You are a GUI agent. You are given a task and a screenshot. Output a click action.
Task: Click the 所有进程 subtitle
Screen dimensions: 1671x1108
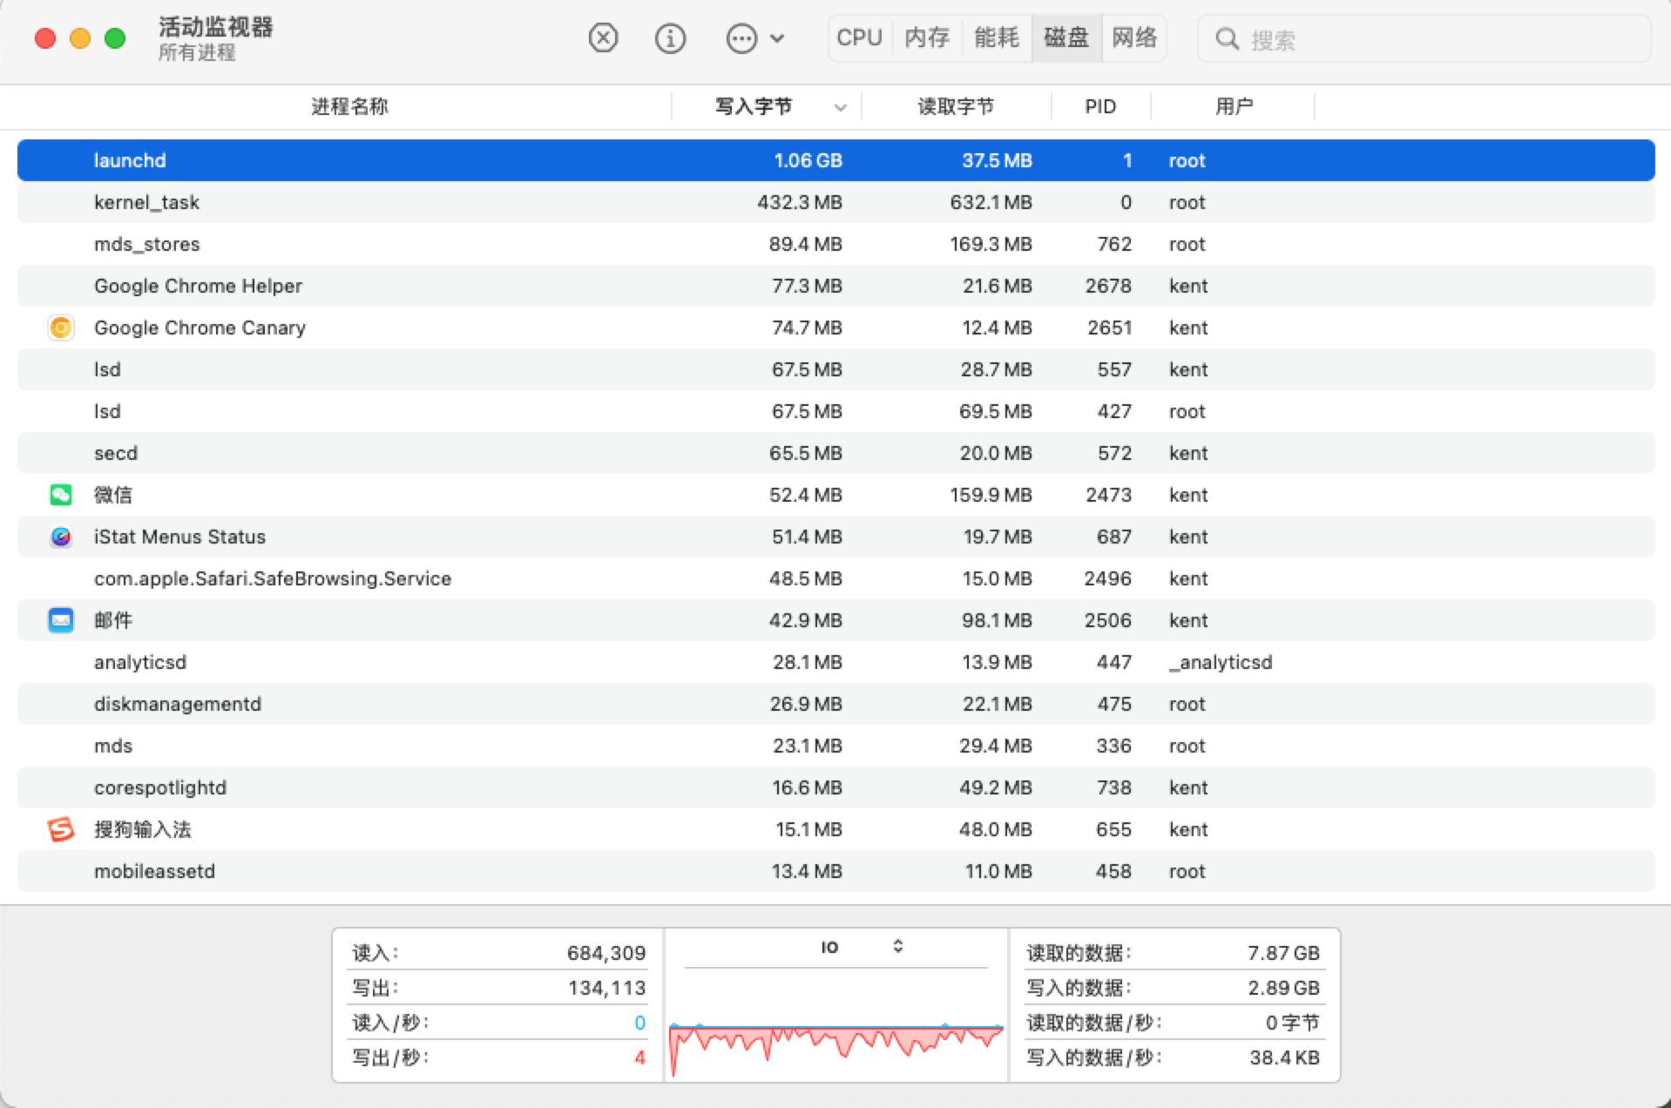[x=197, y=52]
